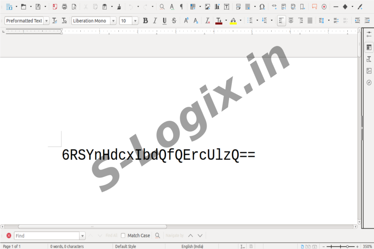The height and width of the screenshot is (249, 374).
Task: Toggle Formatting Marks pilcrow icon
Action: (181, 7)
